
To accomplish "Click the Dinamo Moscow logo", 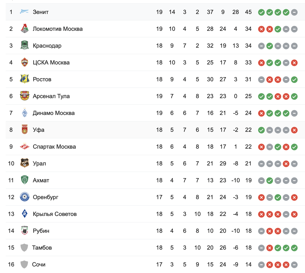I will 24,113.
